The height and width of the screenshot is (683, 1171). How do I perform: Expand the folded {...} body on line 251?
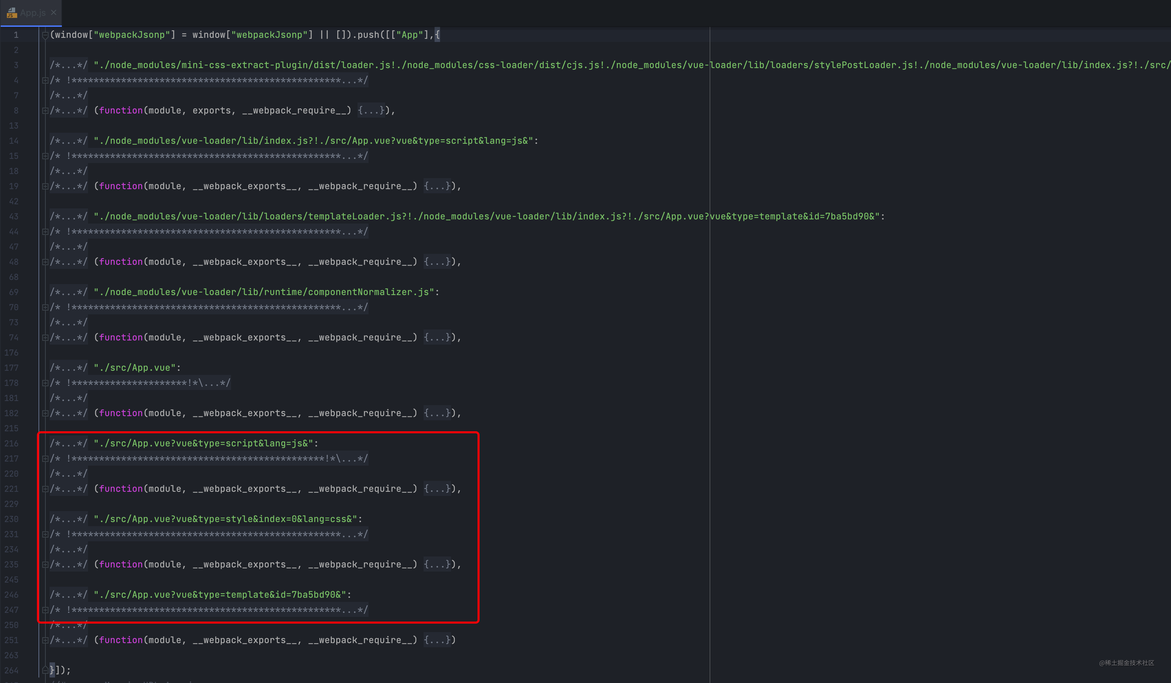pyautogui.click(x=437, y=640)
